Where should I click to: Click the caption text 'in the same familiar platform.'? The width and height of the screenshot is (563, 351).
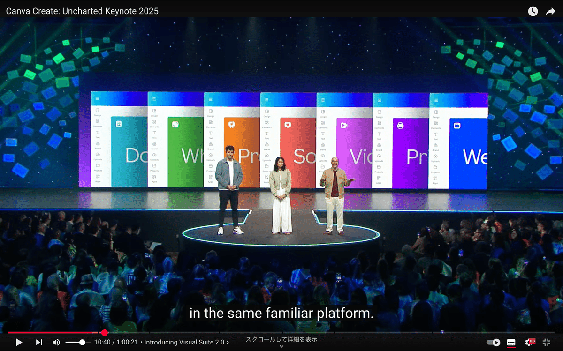click(x=281, y=314)
